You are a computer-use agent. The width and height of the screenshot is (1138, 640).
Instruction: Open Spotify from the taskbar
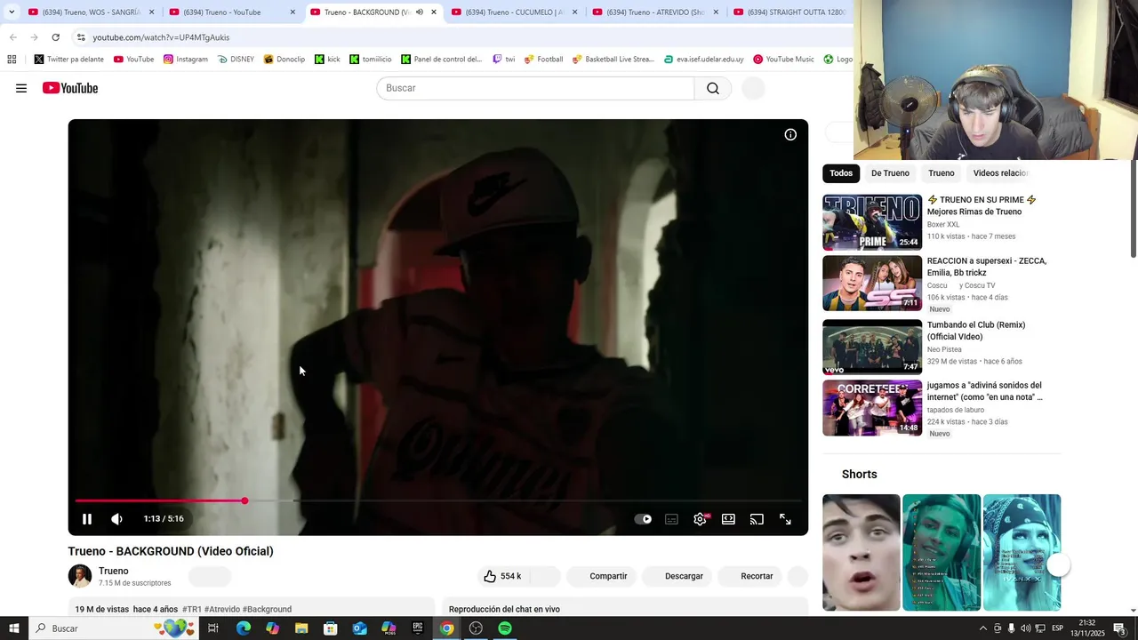(x=505, y=628)
